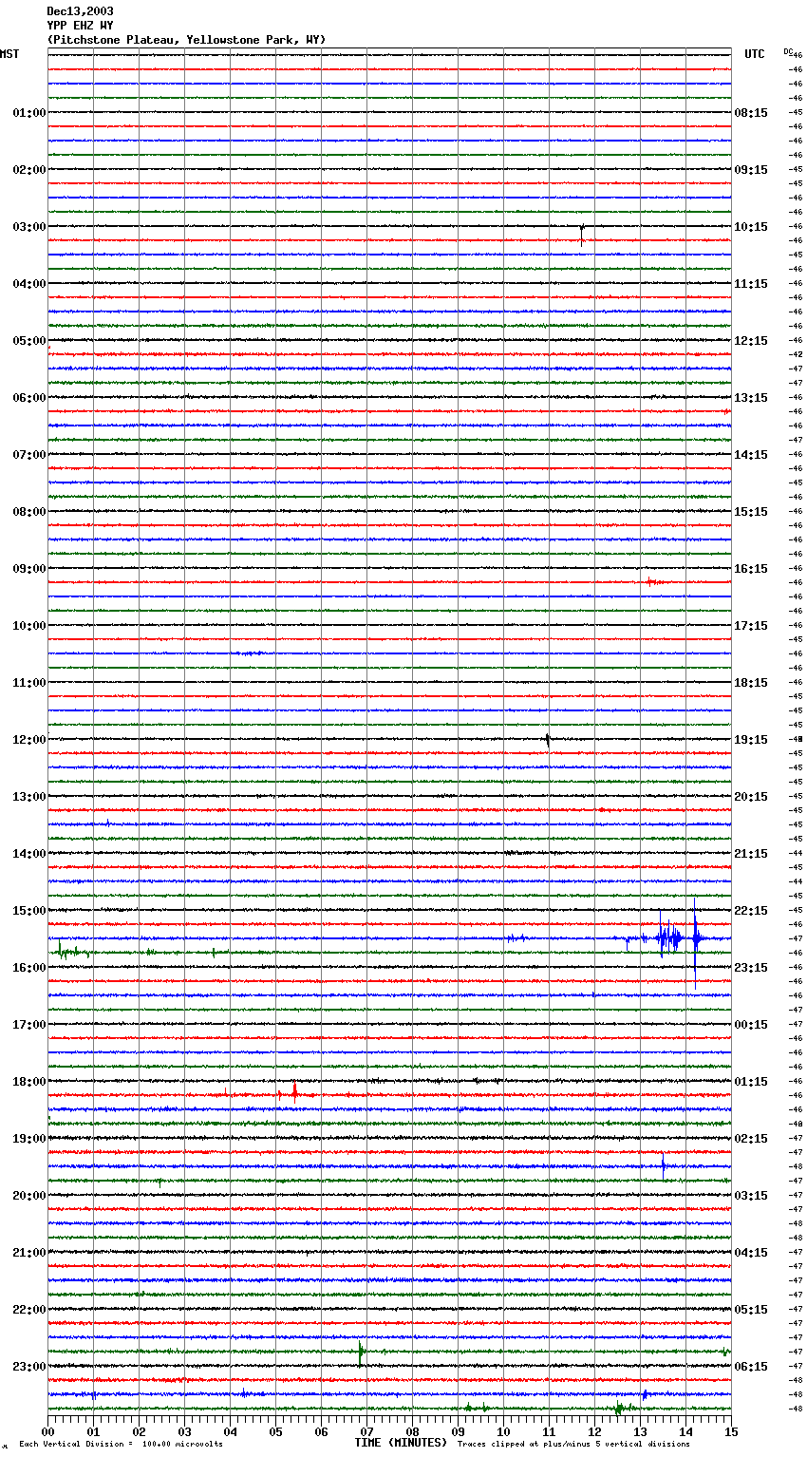Image resolution: width=807 pixels, height=1457 pixels.
Task: Select the 15:00 MST hour label
Action: (x=29, y=911)
